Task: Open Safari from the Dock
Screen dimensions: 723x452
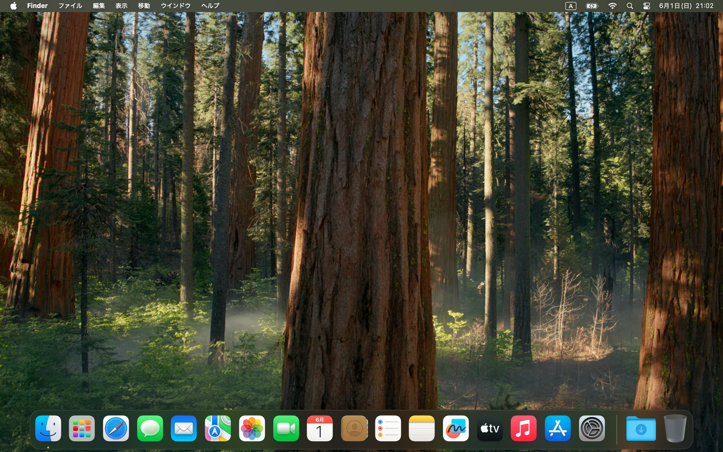Action: point(116,428)
